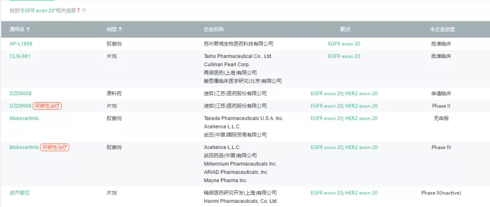The height and width of the screenshot is (207, 490).
Task: Click EGFR exon 20 in DZD9008 Phase II row
Action: (x=327, y=106)
